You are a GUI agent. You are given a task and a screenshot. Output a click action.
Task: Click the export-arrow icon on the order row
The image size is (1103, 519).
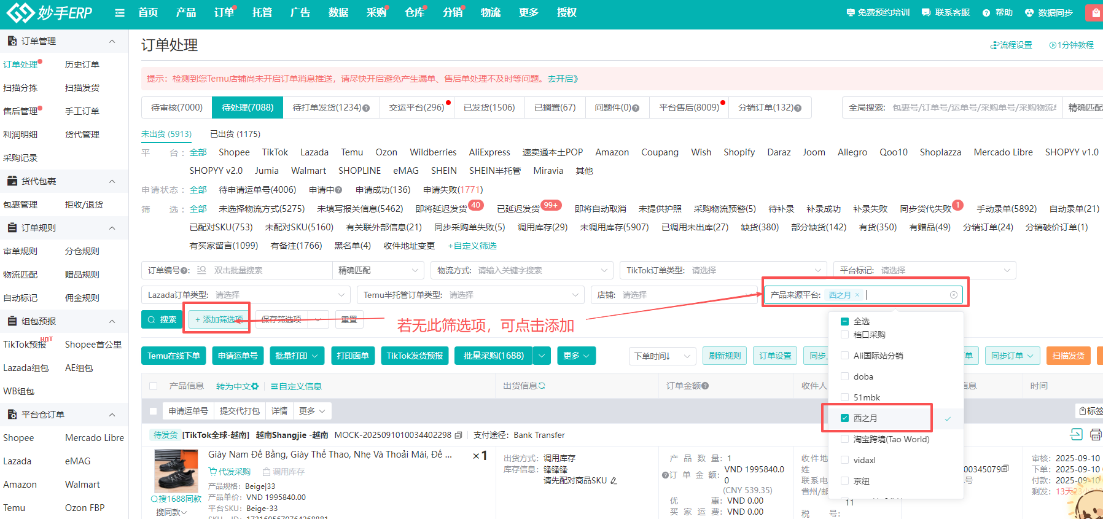pyautogui.click(x=1076, y=435)
